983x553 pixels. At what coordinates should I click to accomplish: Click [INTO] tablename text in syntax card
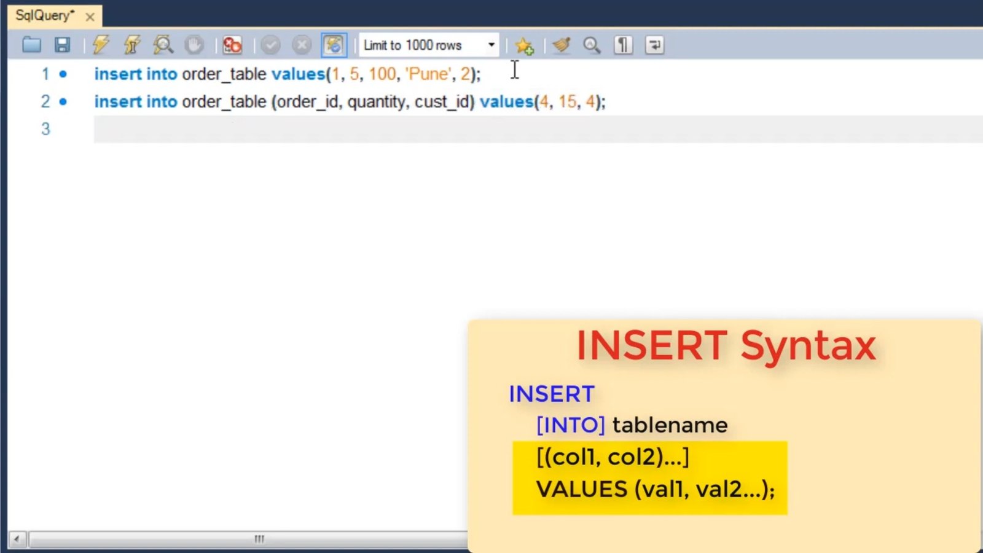(632, 425)
